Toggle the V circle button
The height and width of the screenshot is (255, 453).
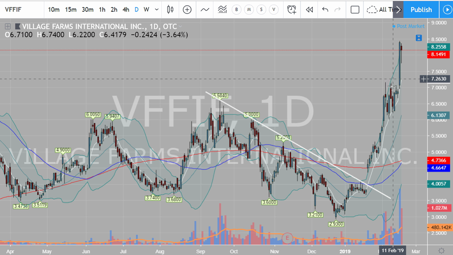click(274, 9)
